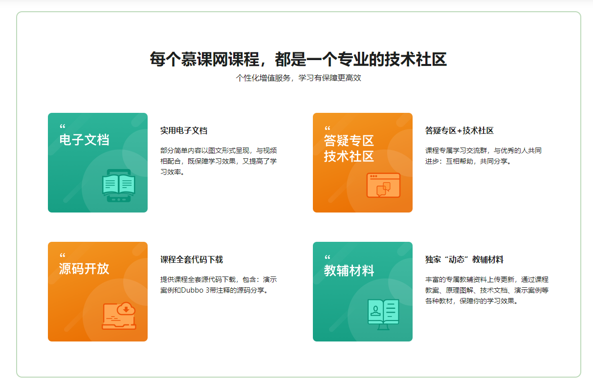Click the quote mark above 源码开放
Image resolution: width=593 pixels, height=383 pixels.
(62, 256)
